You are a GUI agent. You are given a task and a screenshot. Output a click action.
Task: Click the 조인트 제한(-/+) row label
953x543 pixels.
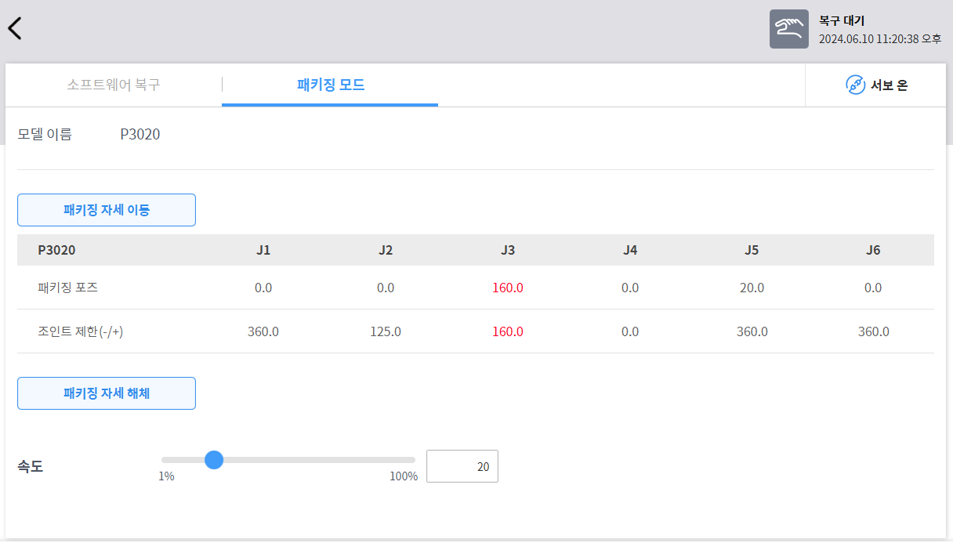[x=81, y=331]
